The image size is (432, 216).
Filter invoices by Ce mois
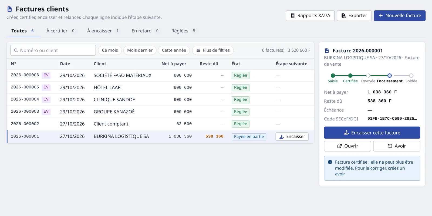(110, 50)
